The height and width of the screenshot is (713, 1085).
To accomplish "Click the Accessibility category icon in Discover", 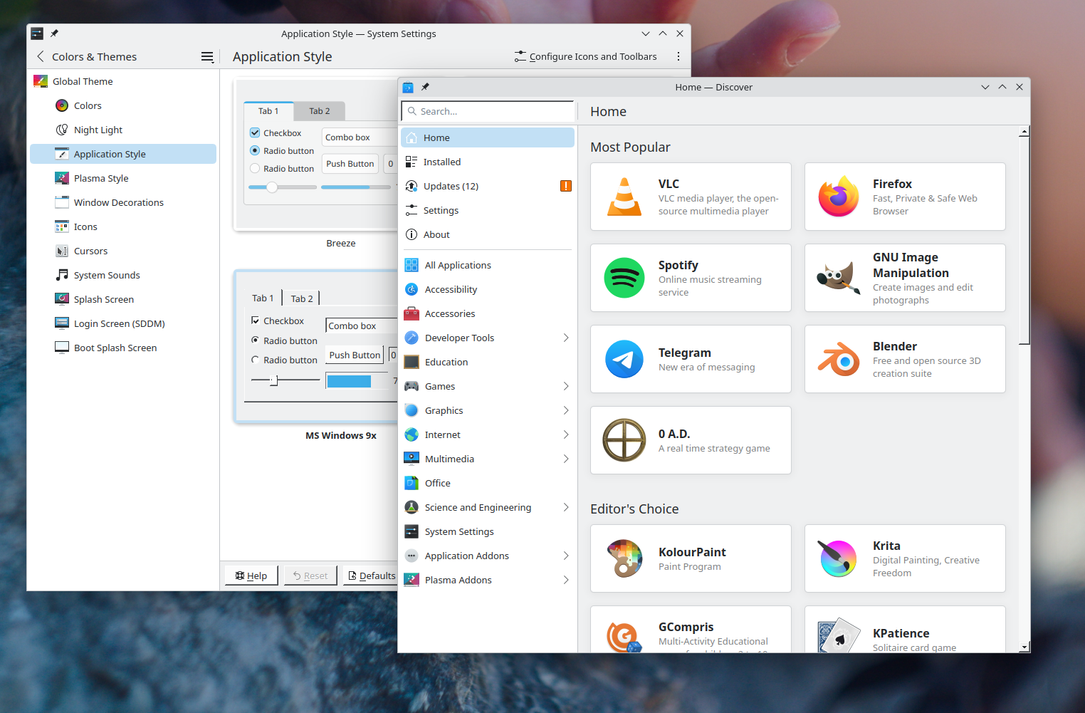I will (412, 289).
